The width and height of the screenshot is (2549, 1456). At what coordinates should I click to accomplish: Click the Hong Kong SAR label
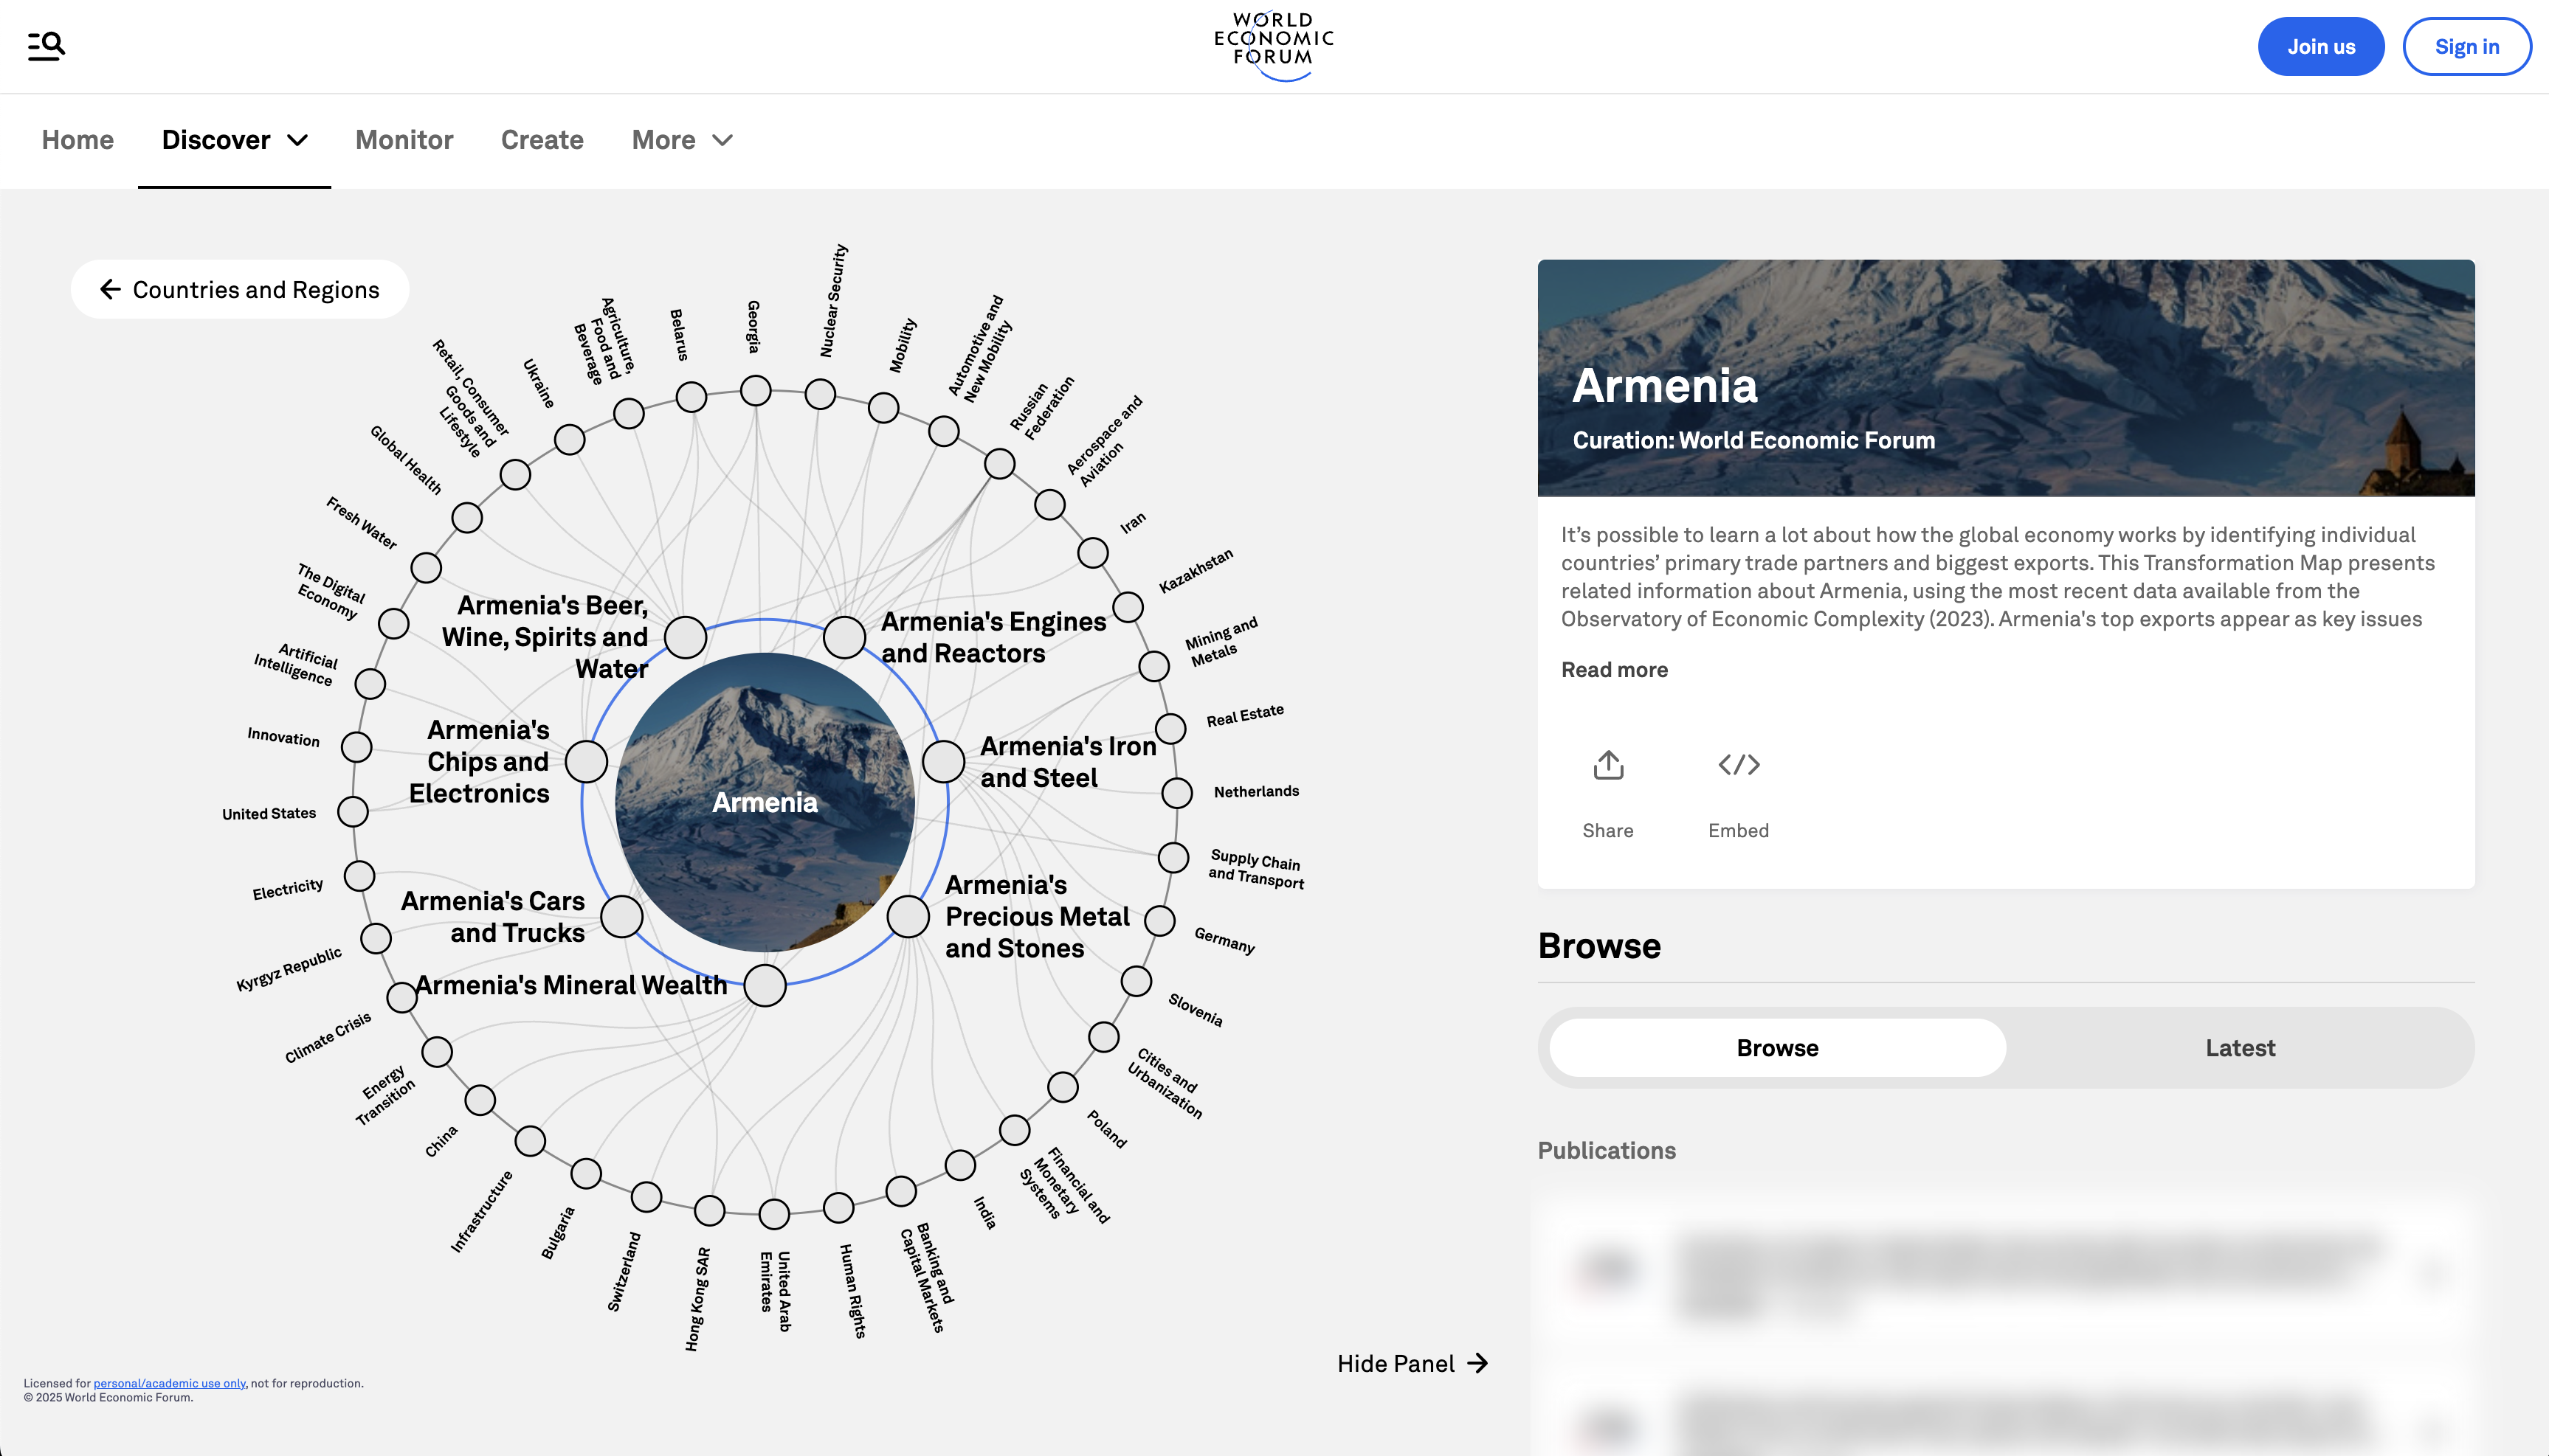click(698, 1299)
